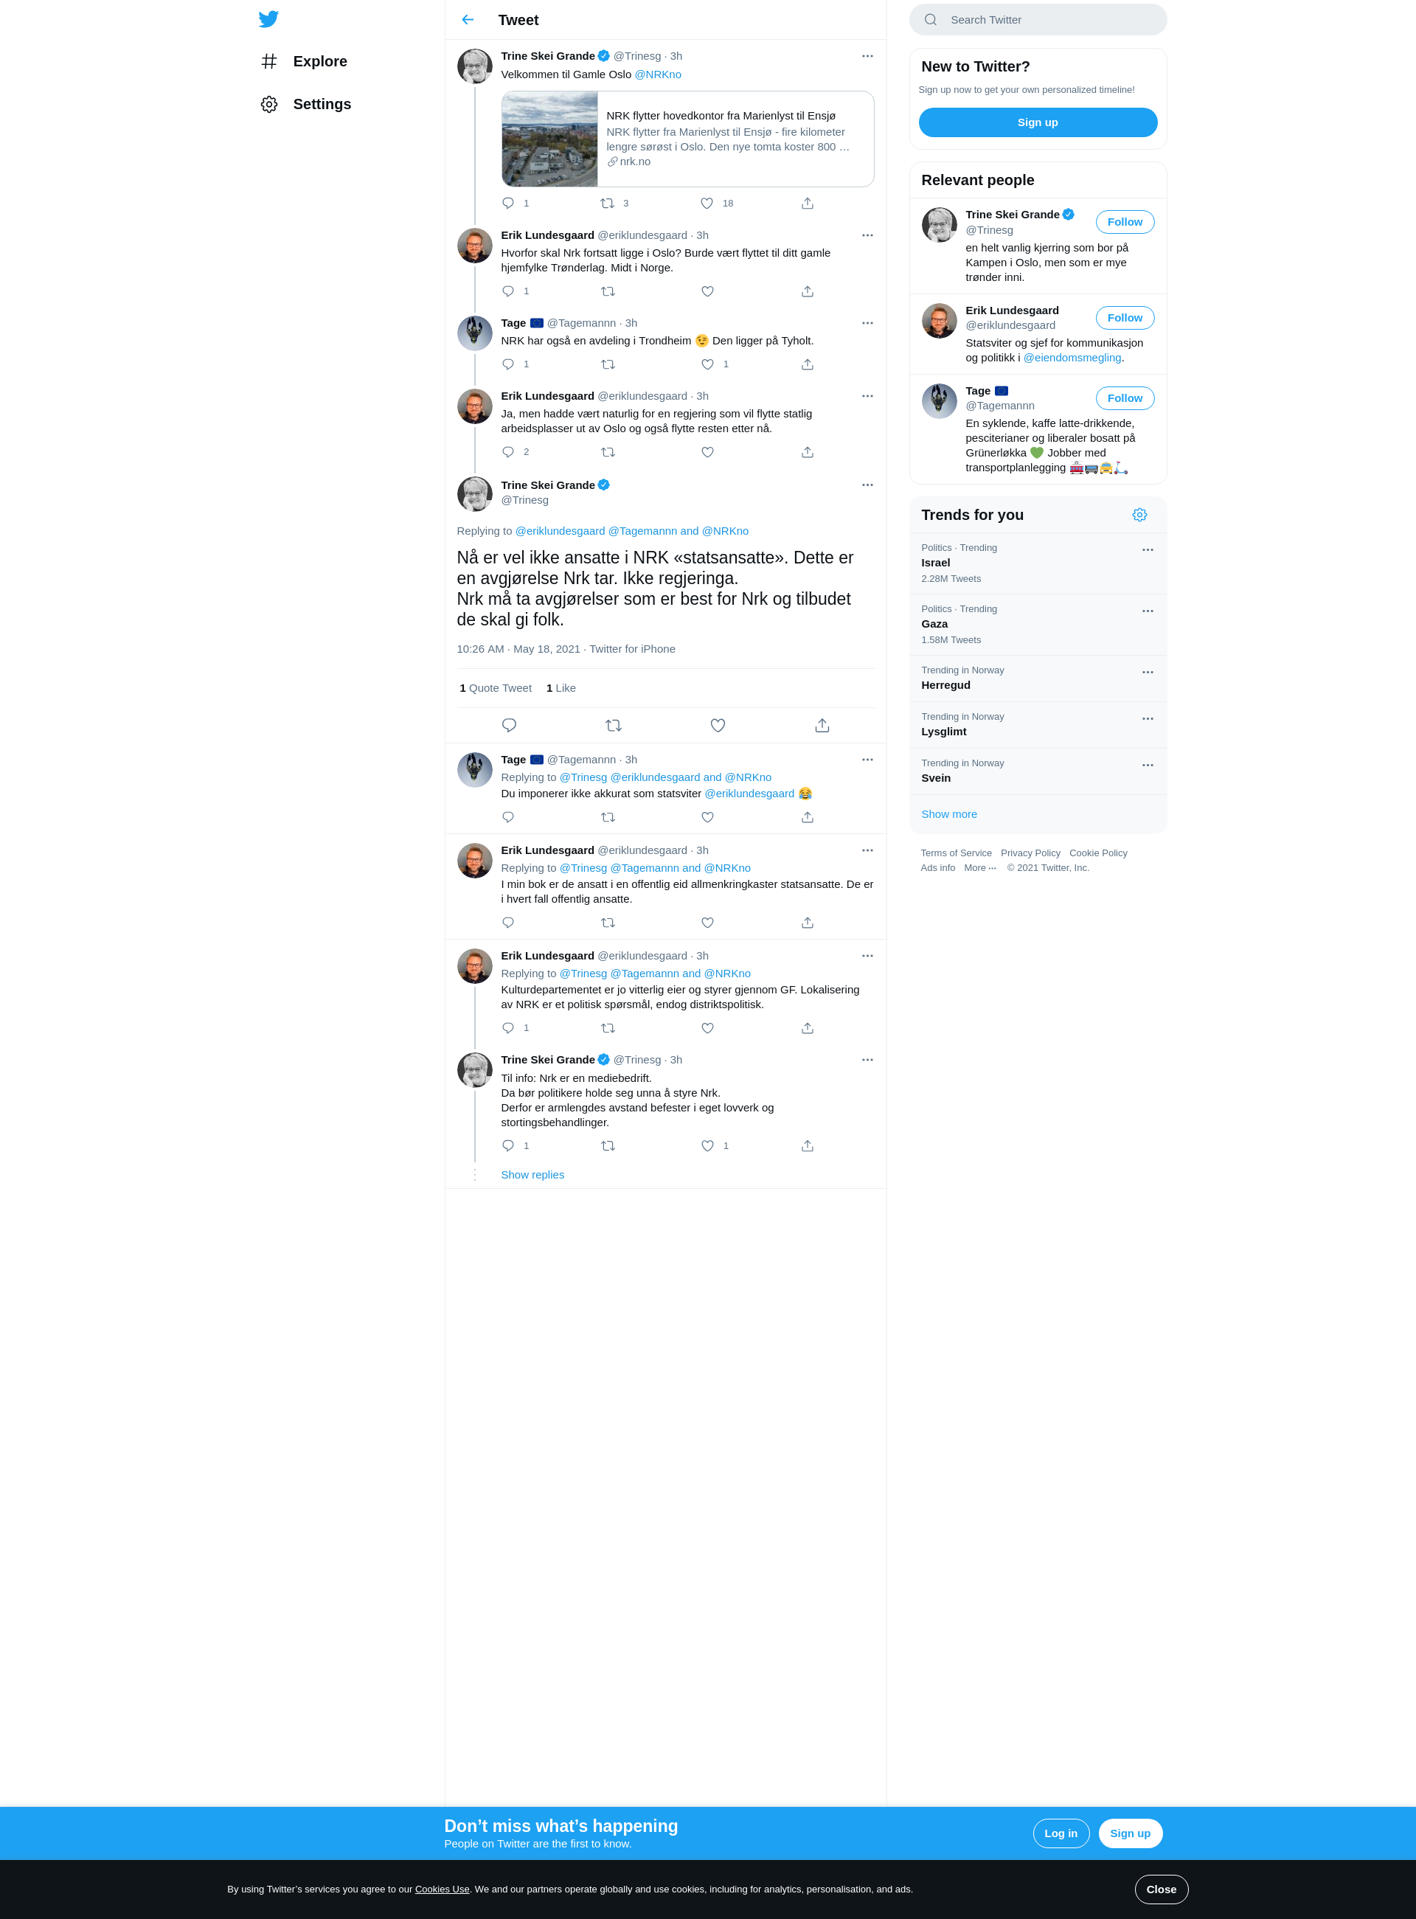
Task: Open Trends for you settings gear
Action: click(1139, 515)
